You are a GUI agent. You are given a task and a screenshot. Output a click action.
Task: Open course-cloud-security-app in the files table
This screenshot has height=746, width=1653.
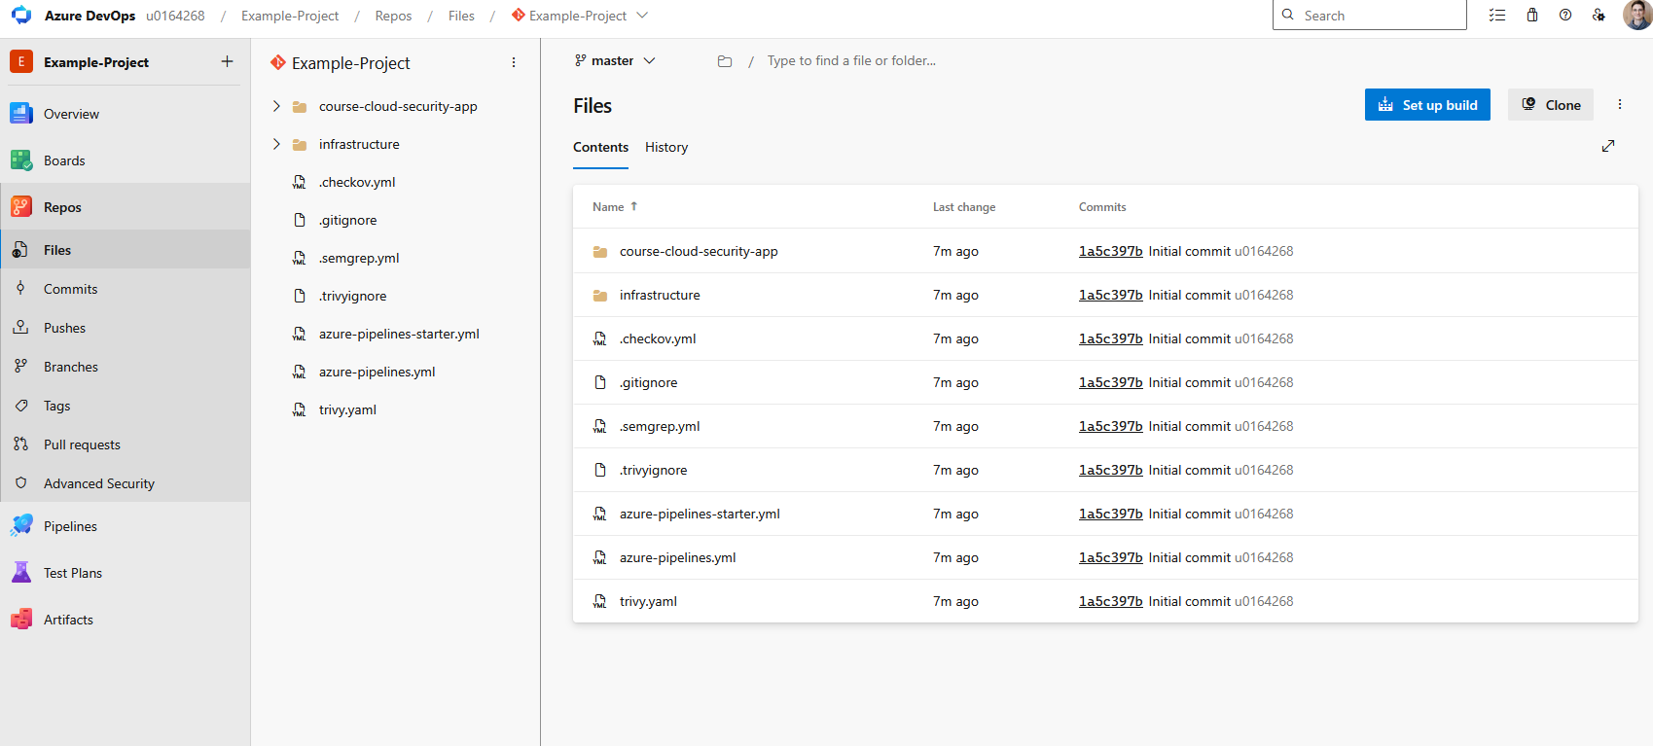[x=699, y=251]
